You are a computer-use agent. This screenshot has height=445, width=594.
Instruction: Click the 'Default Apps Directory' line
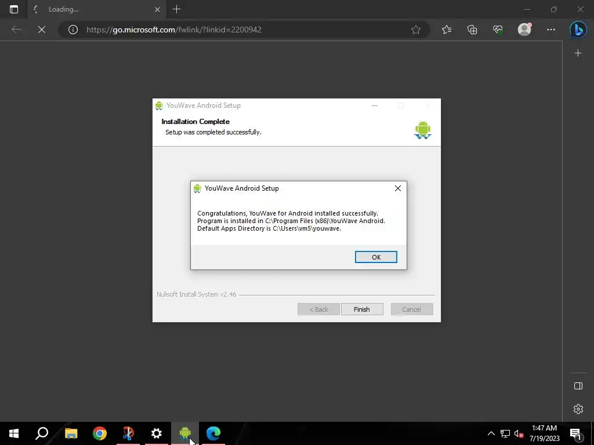269,228
